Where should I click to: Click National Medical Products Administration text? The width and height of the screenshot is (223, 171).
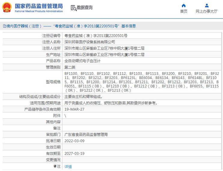[39, 11]
